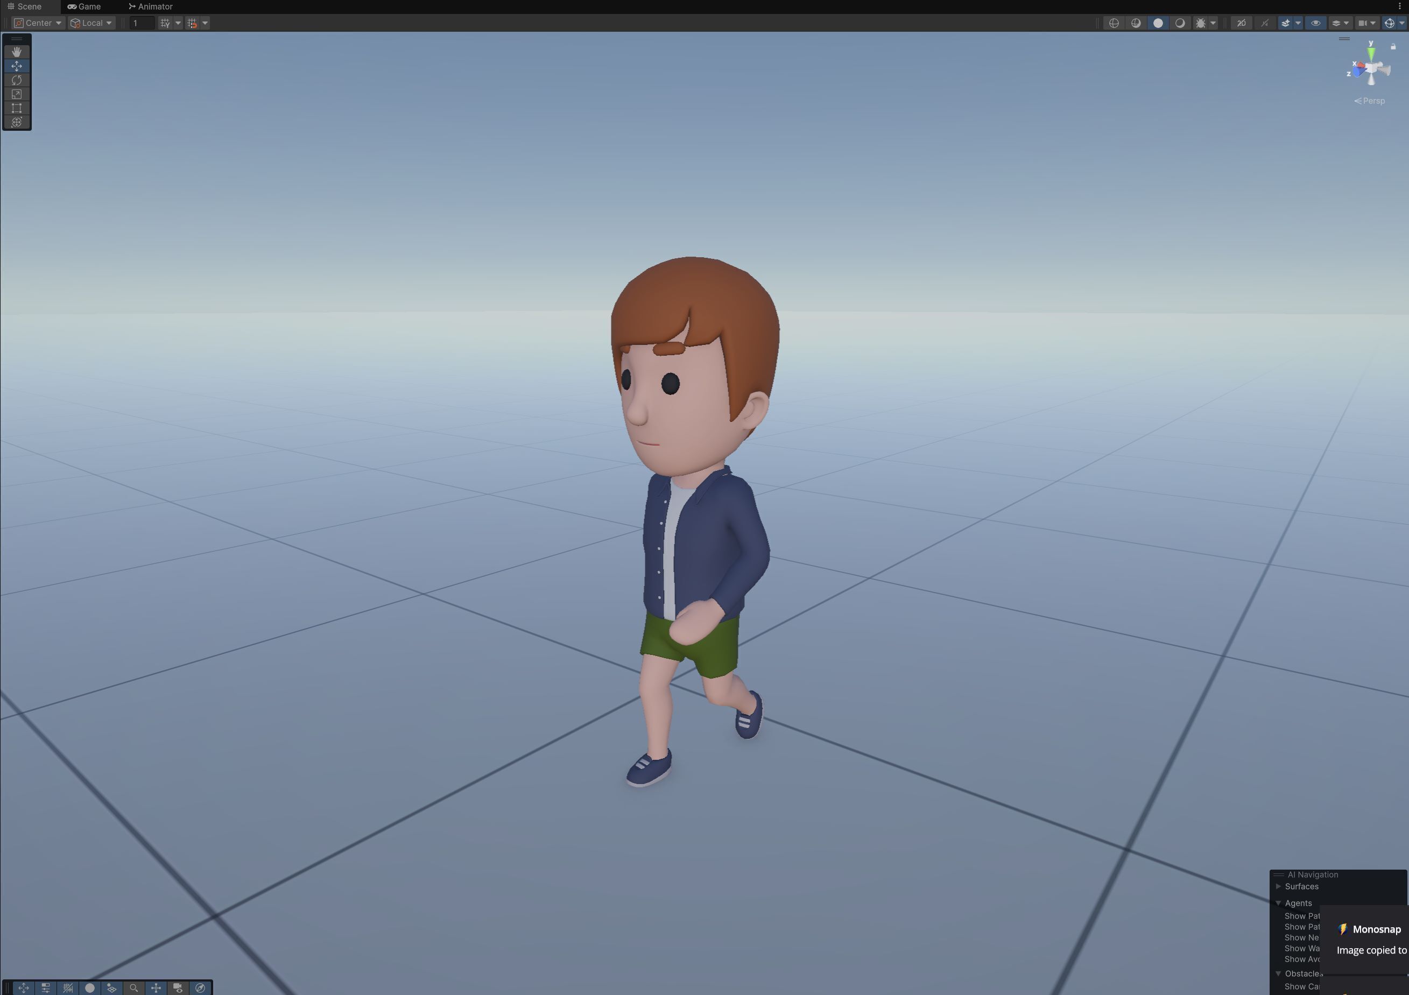Open grid settings dropdown arrow

point(178,23)
